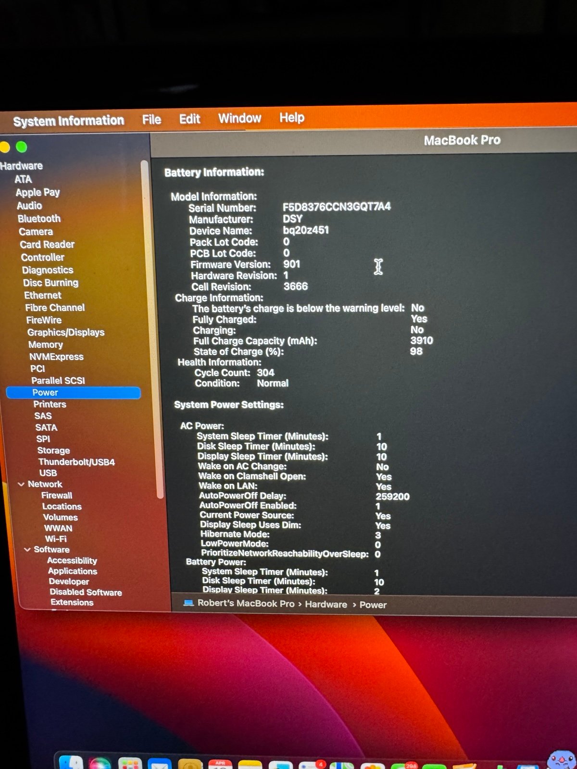The image size is (577, 769).
Task: Collapse the Network section chevron
Action: 21,484
